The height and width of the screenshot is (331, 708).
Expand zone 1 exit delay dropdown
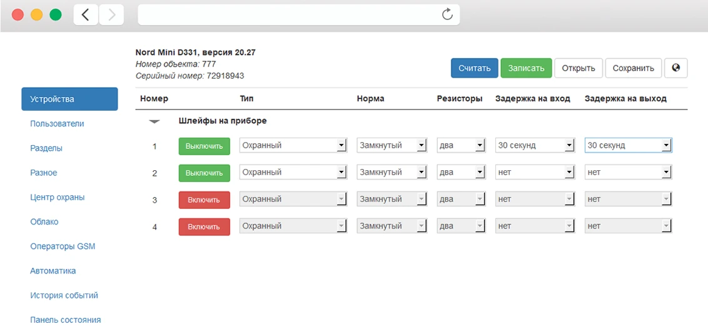[x=628, y=146]
